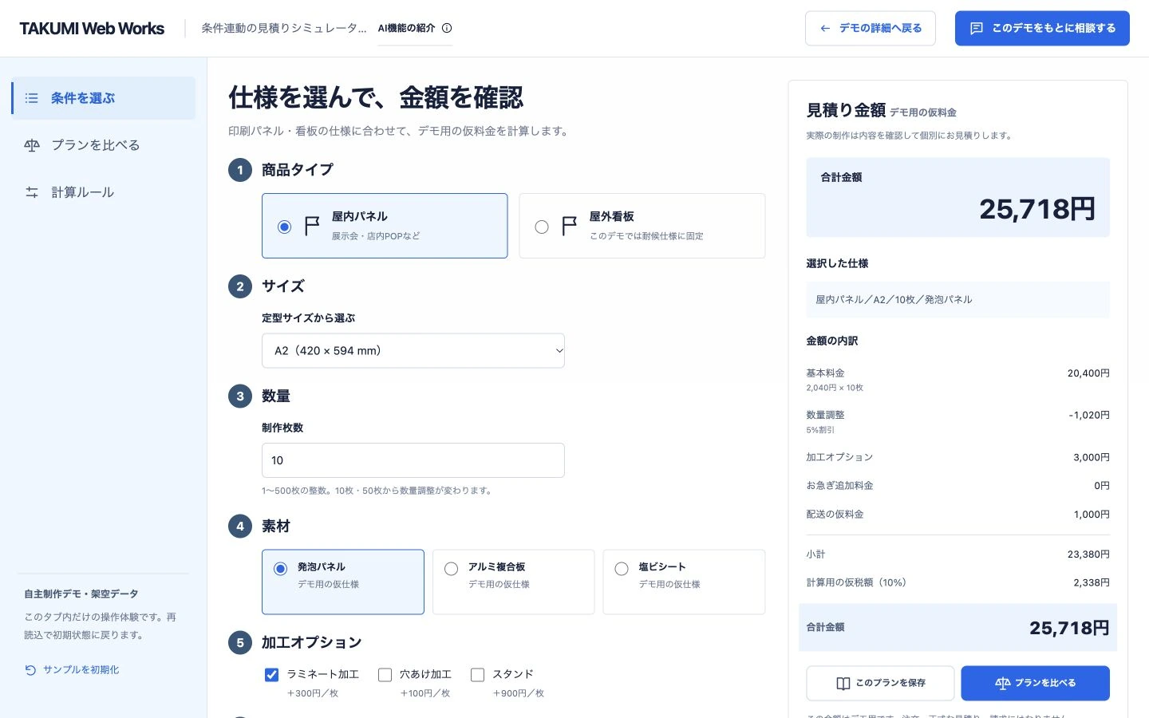This screenshot has width=1149, height=718.
Task: Open the 条件を選ぶ sidebar tab
Action: pos(104,98)
